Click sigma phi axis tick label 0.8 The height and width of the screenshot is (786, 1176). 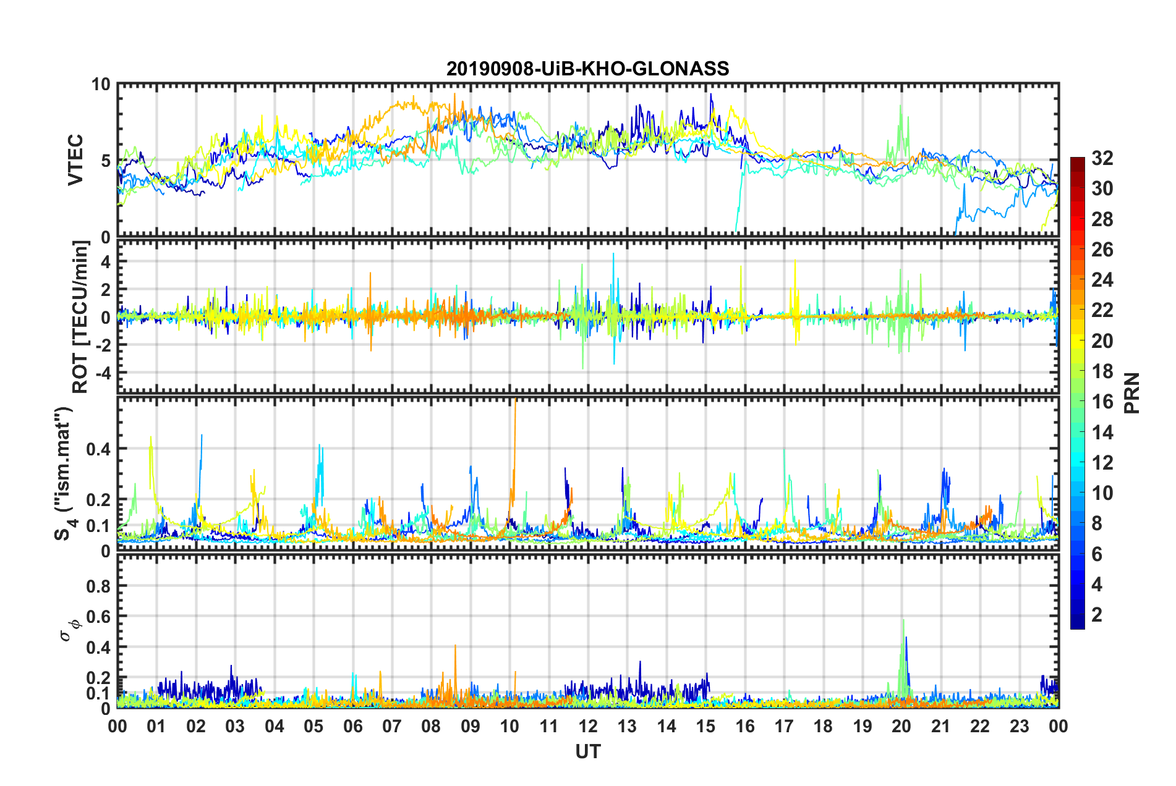tap(98, 586)
